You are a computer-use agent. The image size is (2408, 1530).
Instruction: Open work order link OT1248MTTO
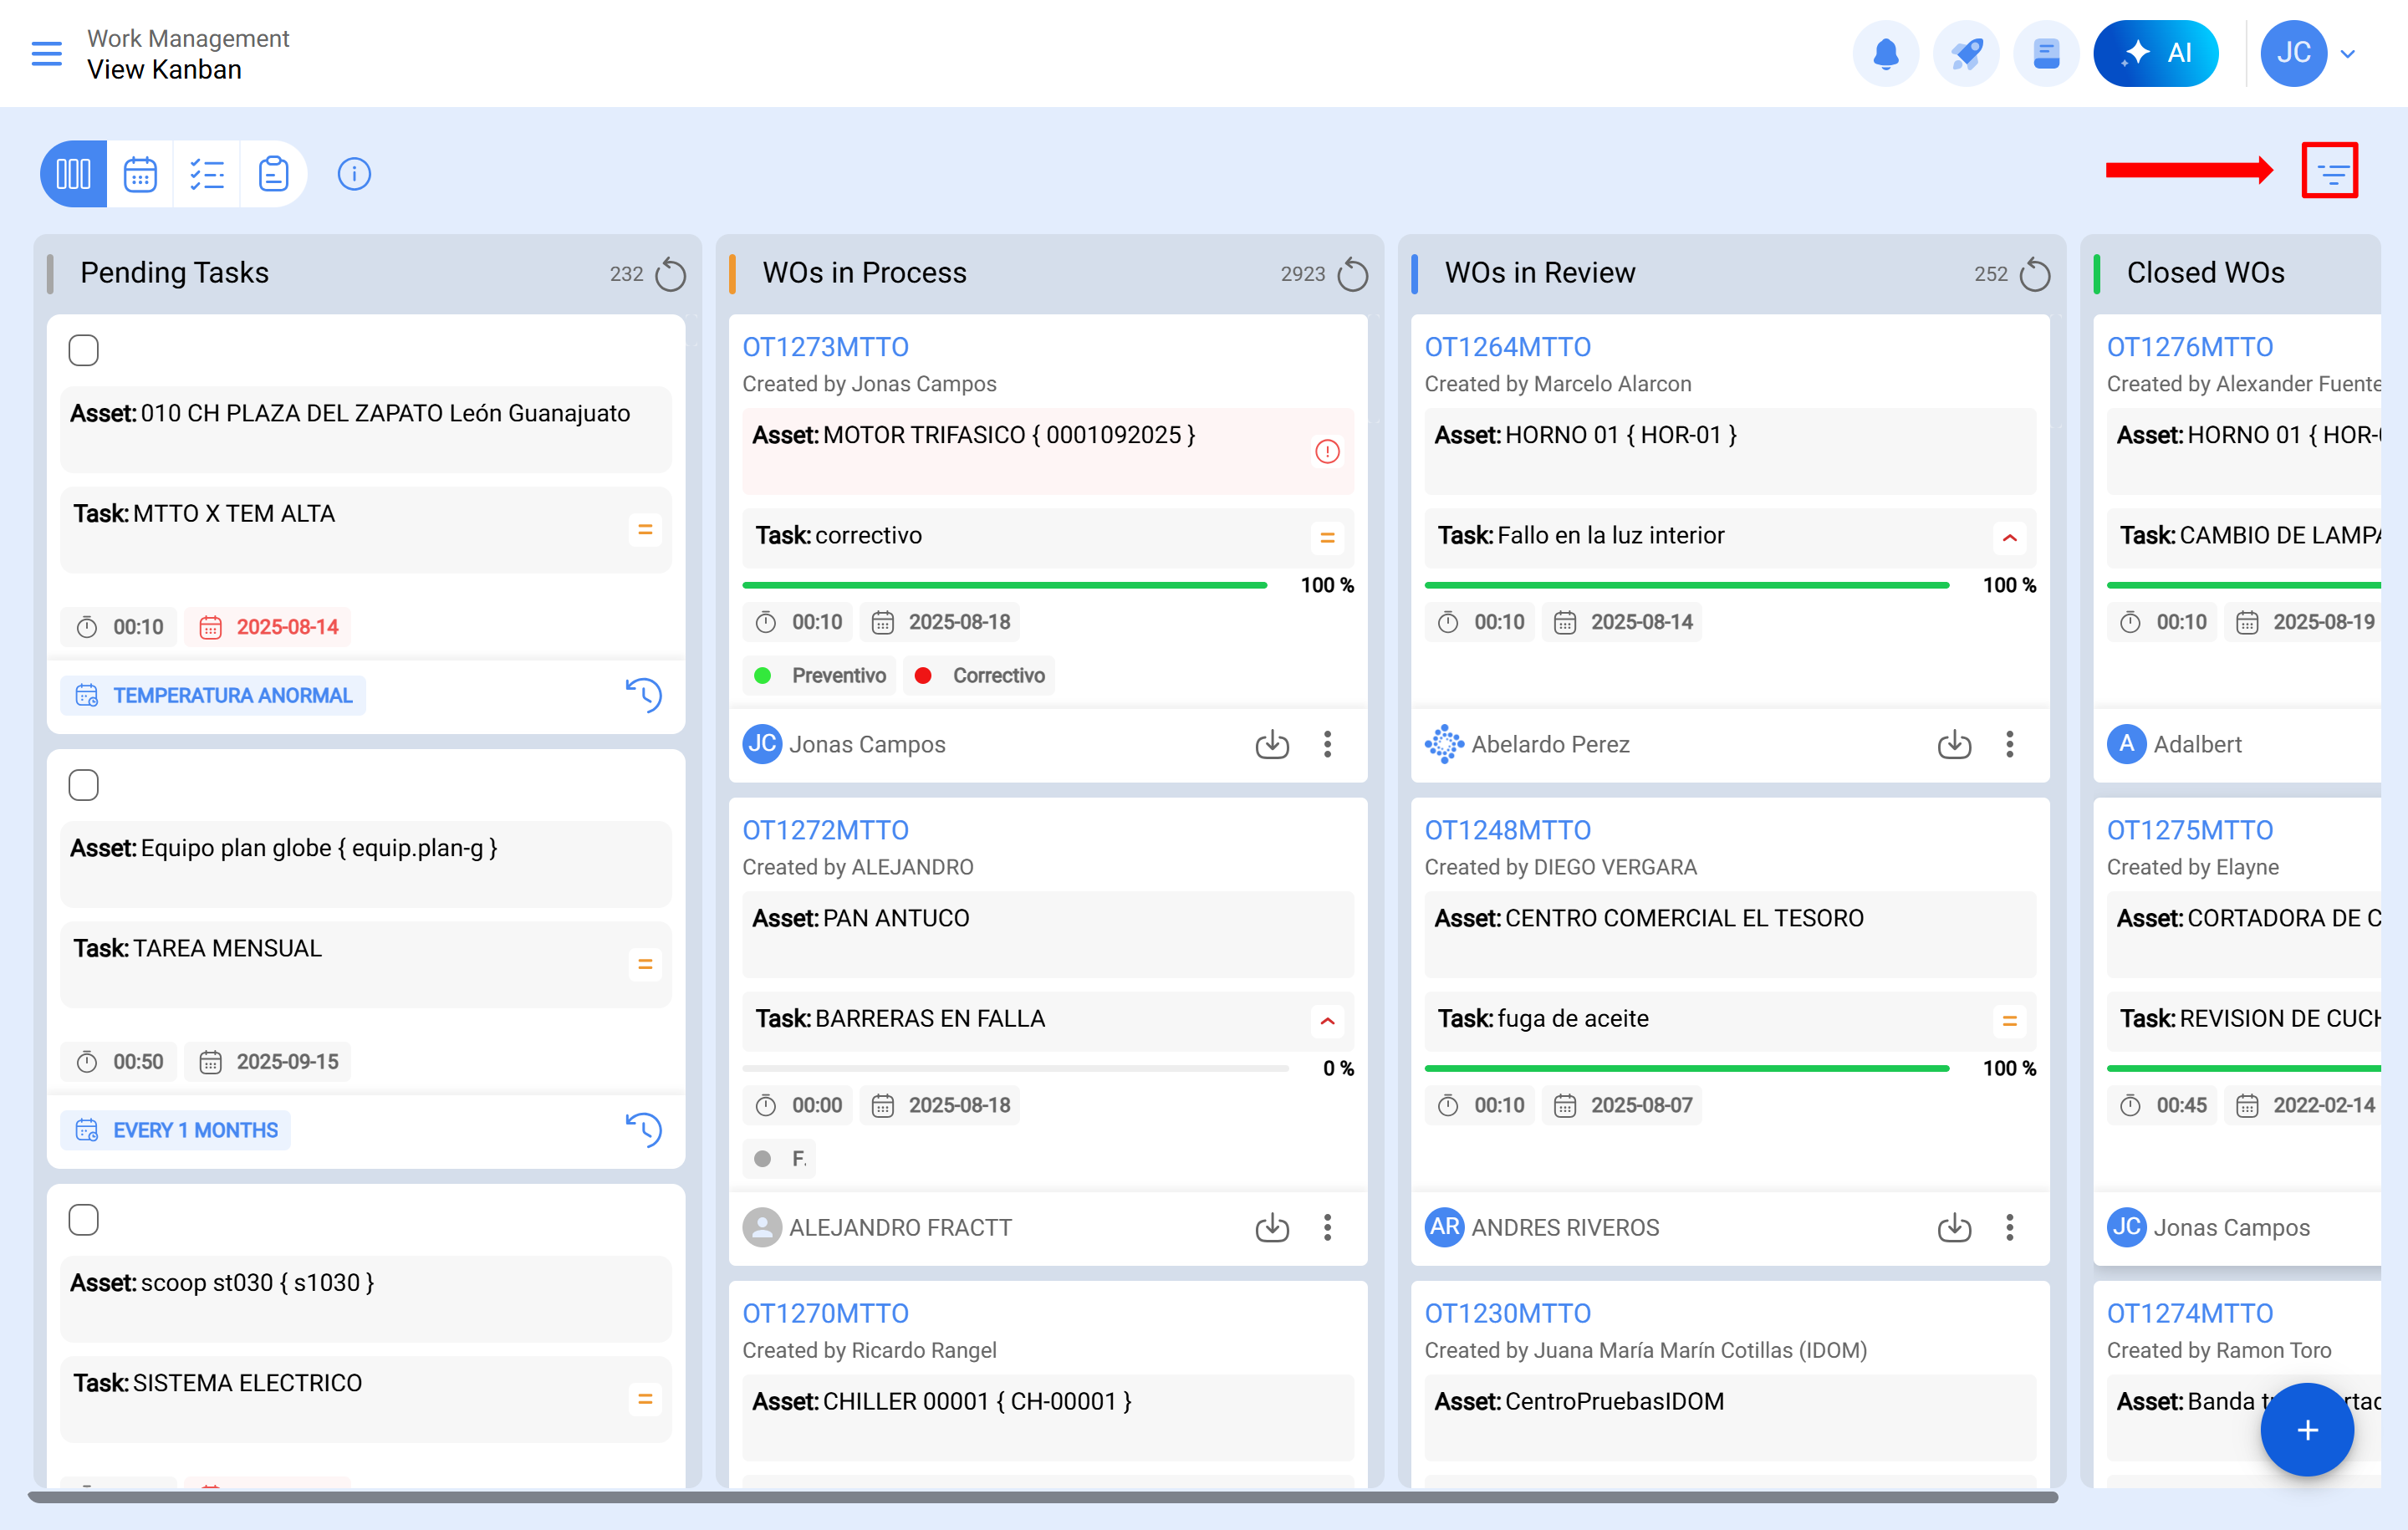click(x=1507, y=830)
